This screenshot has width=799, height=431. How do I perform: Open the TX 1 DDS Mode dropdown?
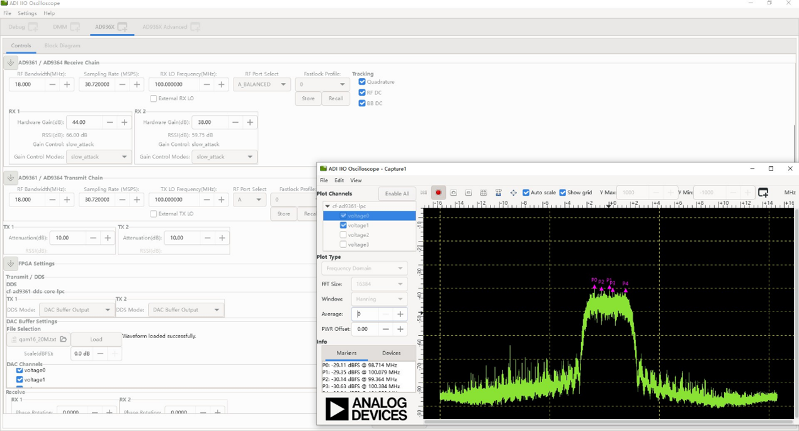(x=76, y=310)
